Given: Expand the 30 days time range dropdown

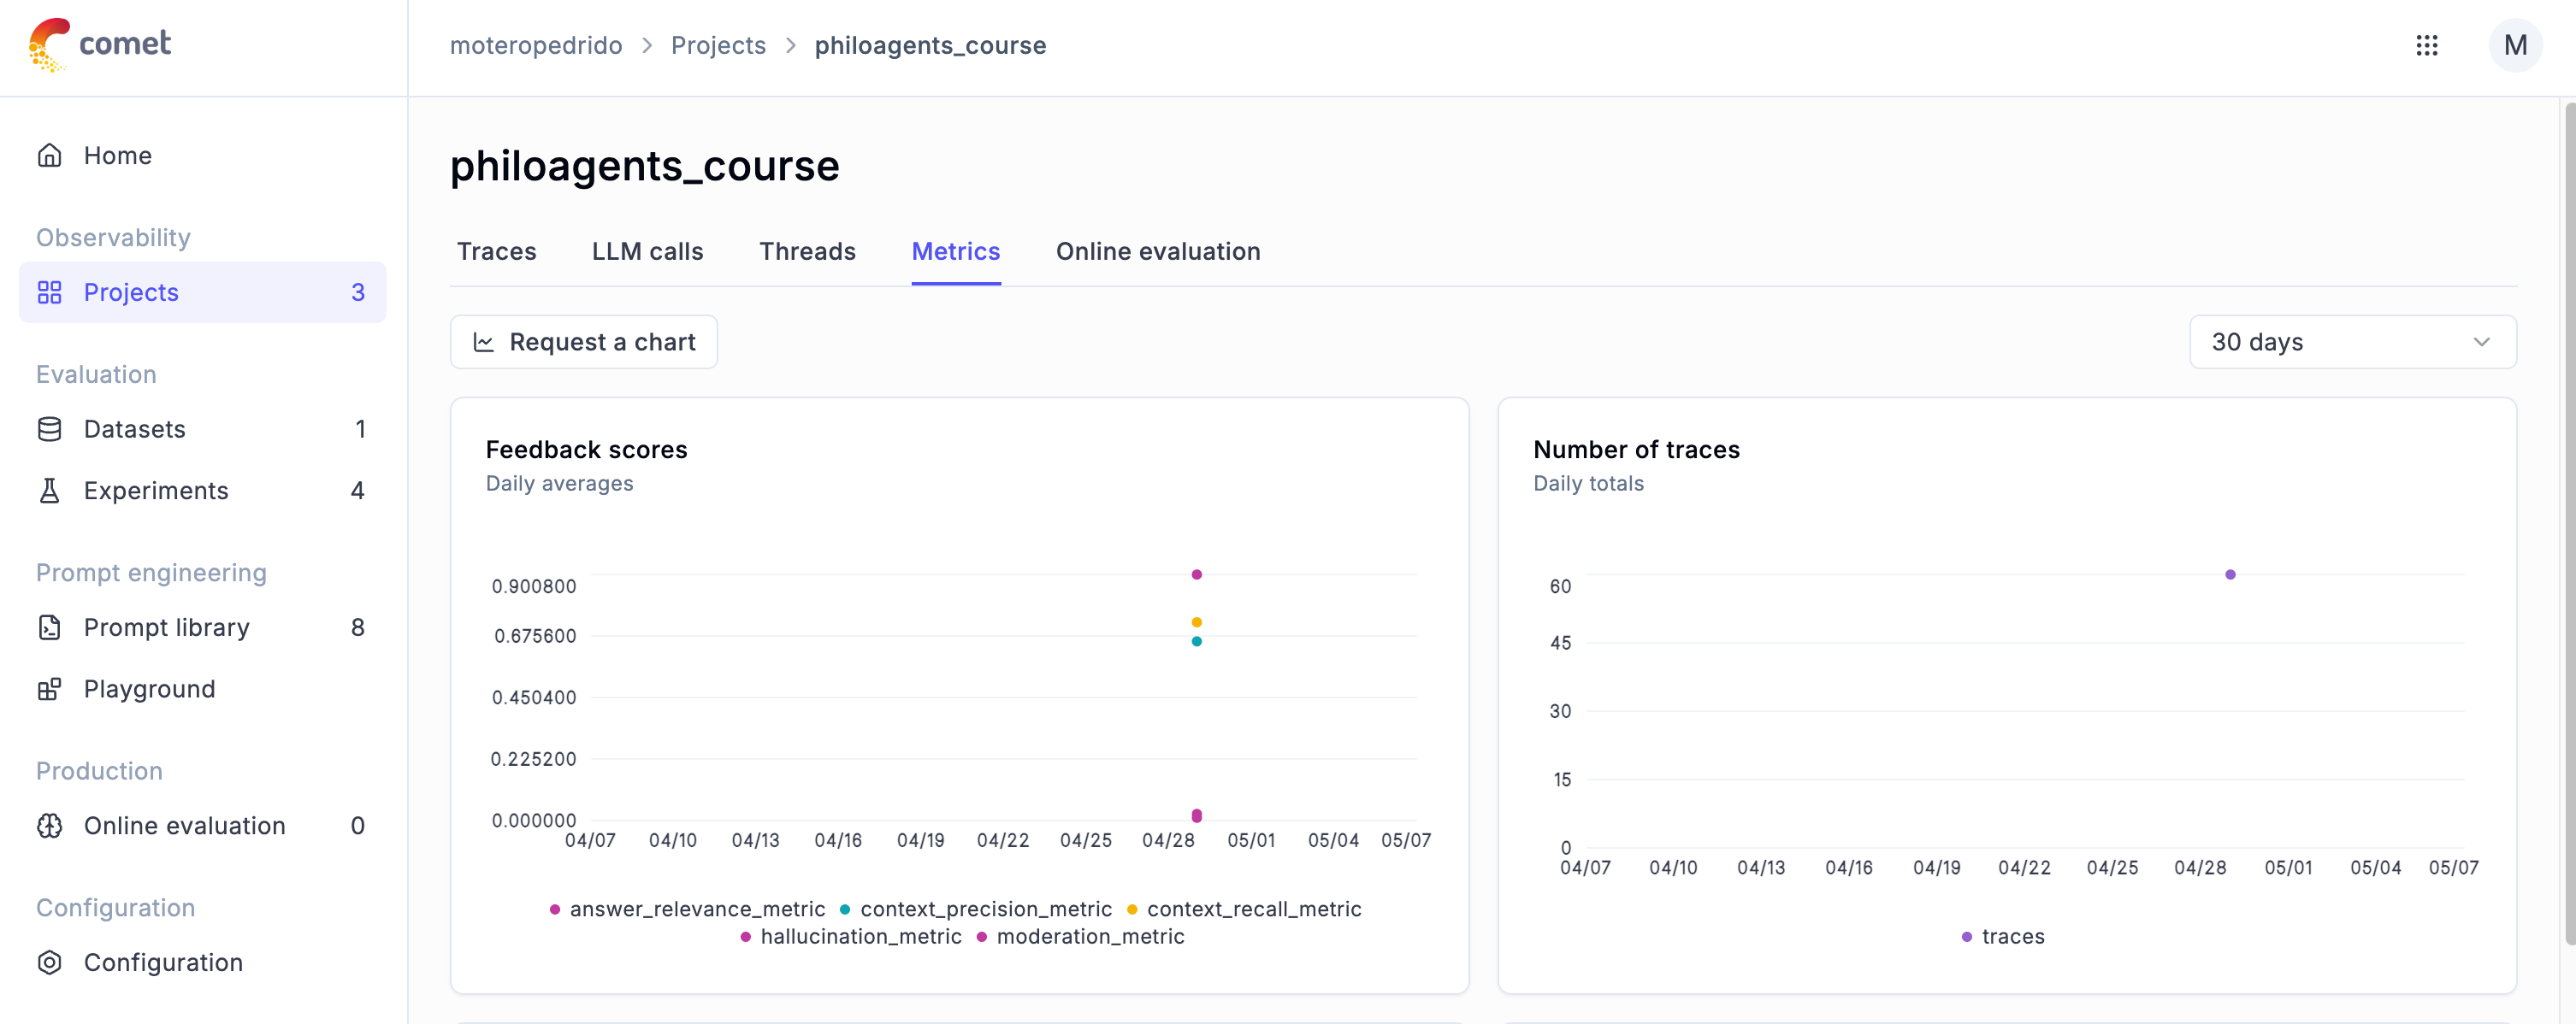Looking at the screenshot, I should pos(2351,343).
